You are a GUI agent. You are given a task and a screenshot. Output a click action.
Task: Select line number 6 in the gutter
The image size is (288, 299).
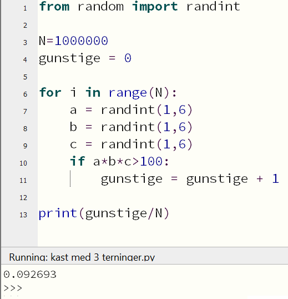25,94
